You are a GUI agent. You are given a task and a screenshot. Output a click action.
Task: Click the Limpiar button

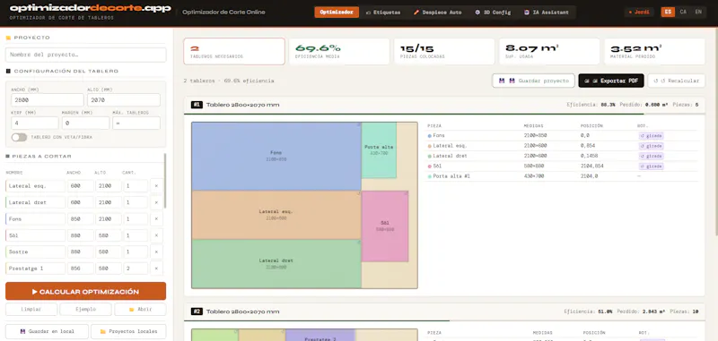pos(31,309)
